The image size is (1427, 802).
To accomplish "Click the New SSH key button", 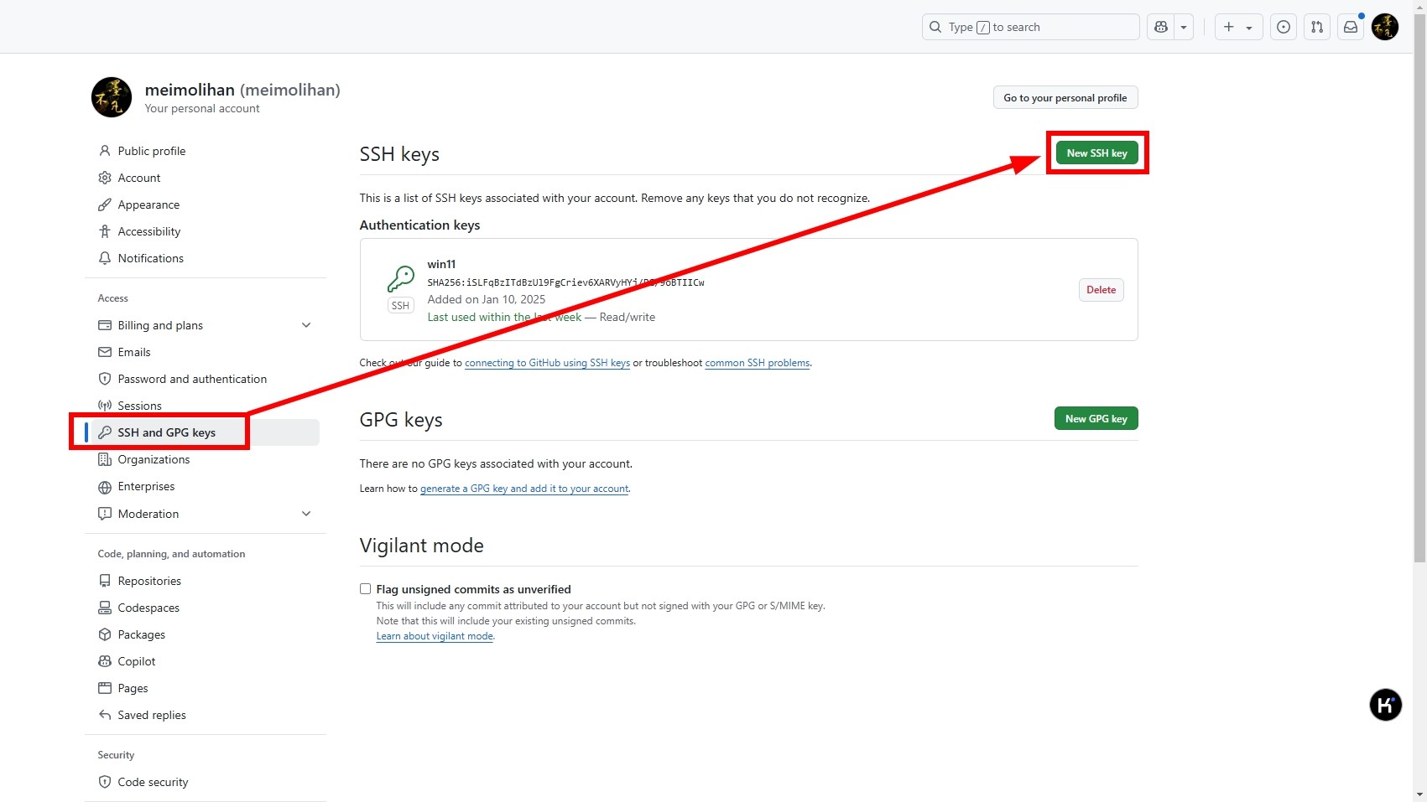I will click(1096, 153).
